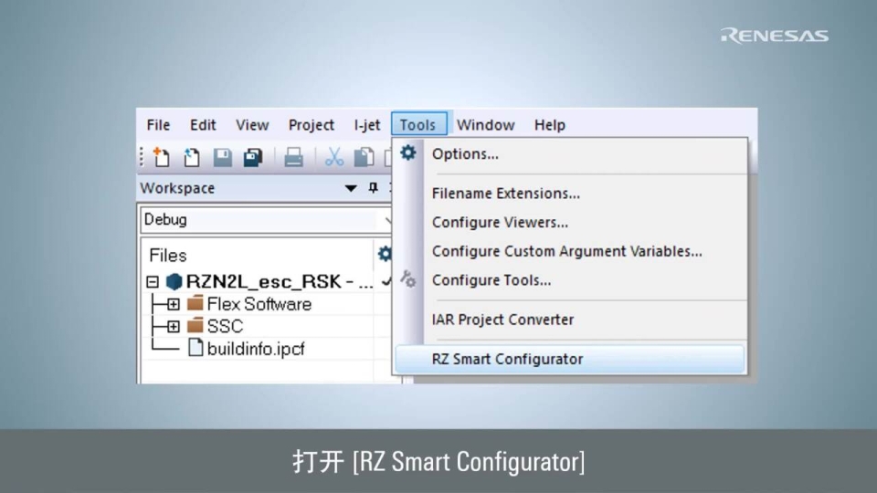This screenshot has height=493, width=877.
Task: Open the Project menu
Action: (312, 125)
